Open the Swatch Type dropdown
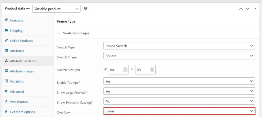 (179, 46)
